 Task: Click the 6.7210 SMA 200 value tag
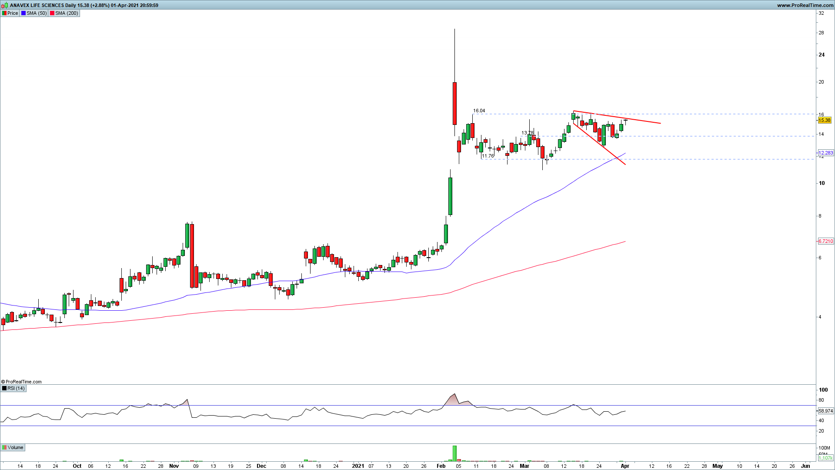825,241
